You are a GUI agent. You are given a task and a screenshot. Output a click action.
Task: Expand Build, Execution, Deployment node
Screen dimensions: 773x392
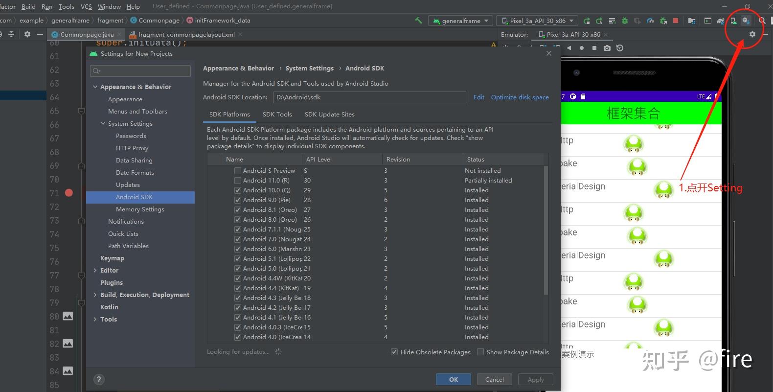(x=95, y=295)
